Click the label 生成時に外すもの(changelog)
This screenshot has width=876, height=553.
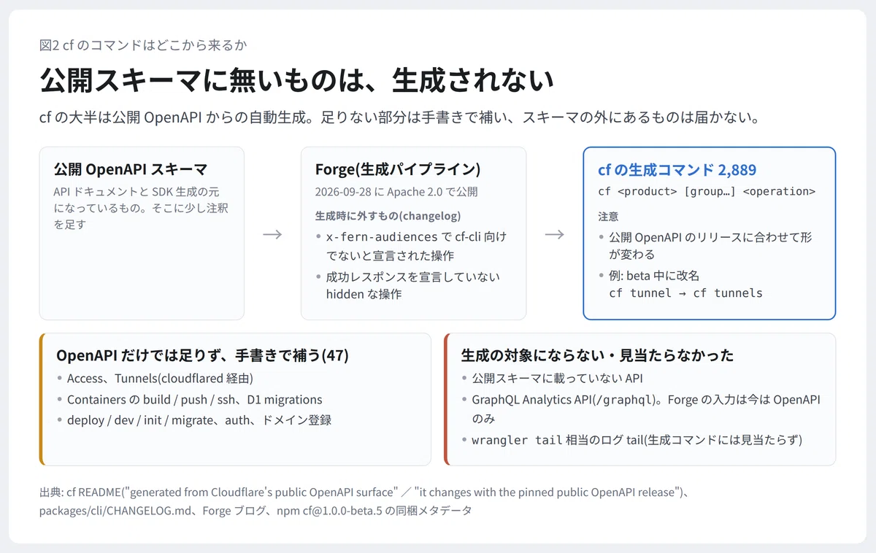[388, 216]
